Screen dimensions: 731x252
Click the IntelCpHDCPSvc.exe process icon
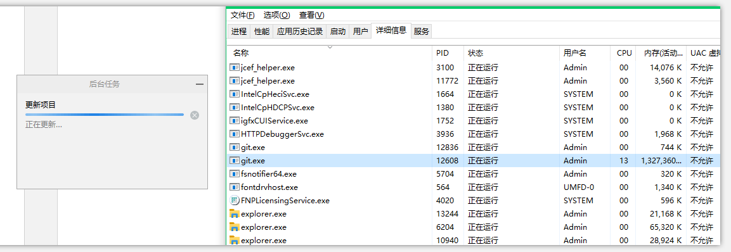click(x=235, y=107)
